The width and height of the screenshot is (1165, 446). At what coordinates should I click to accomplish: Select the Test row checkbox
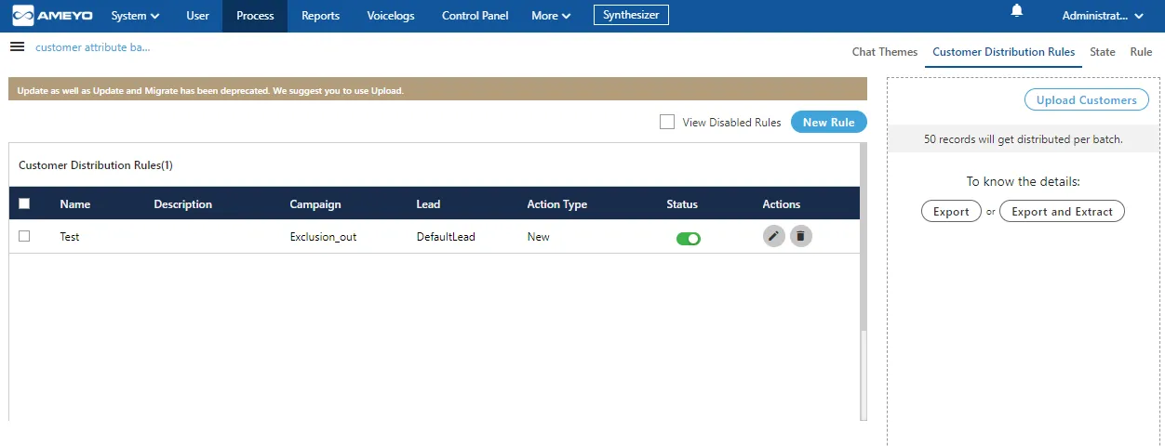tap(24, 236)
